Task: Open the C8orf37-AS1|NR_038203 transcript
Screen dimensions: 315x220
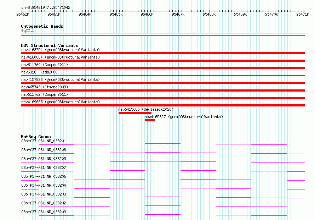Action: click(x=44, y=194)
